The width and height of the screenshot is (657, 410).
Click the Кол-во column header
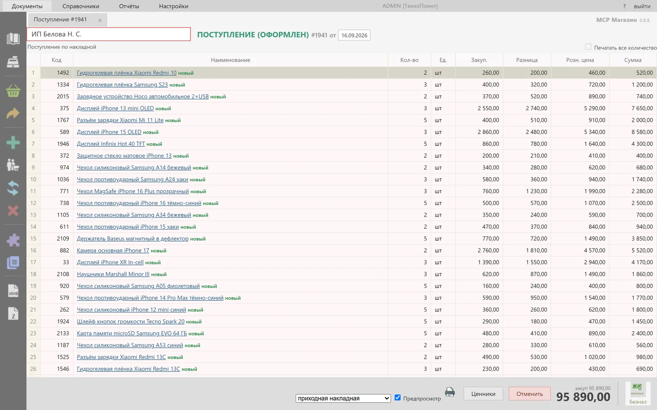(409, 60)
